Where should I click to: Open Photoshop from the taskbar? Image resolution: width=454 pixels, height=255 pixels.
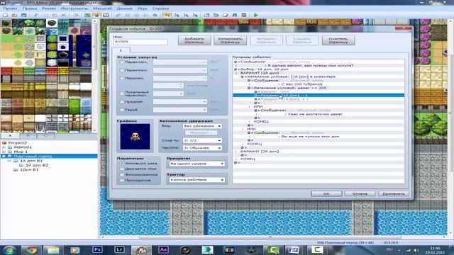coord(97,250)
